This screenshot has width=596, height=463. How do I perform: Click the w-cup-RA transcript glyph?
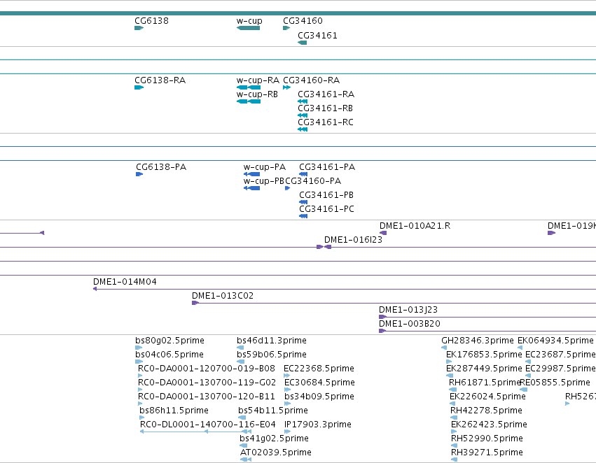tap(249, 87)
